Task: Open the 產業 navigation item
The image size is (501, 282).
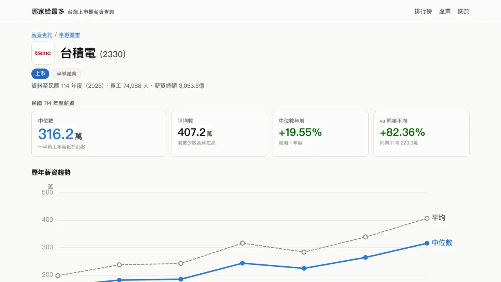Action: click(x=445, y=11)
